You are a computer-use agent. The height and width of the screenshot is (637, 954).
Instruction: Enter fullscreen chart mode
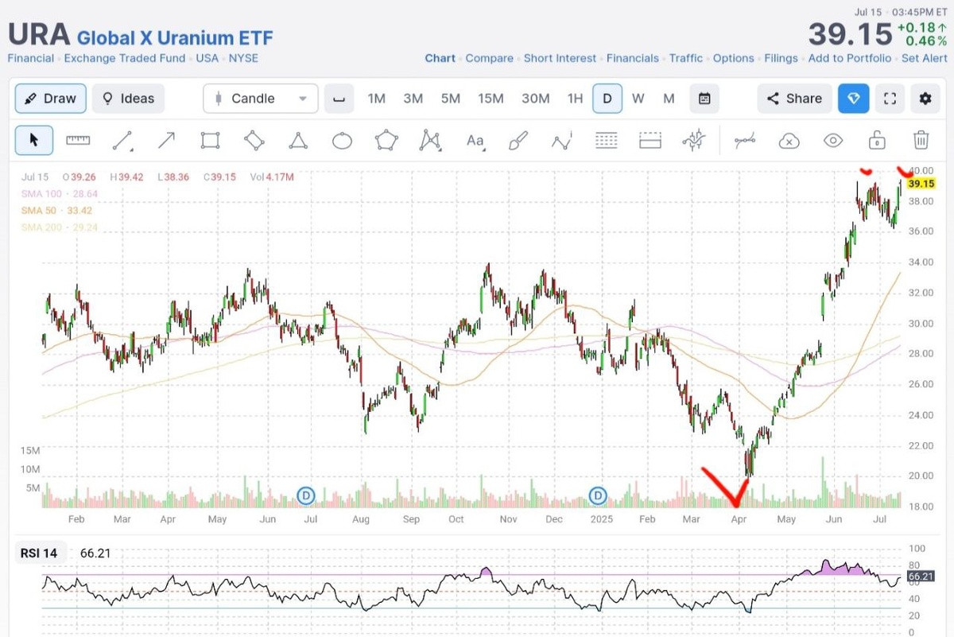coord(890,99)
